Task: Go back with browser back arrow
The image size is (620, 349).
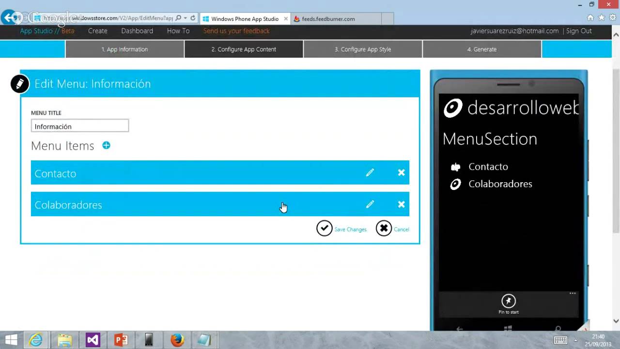Action: 9,18
